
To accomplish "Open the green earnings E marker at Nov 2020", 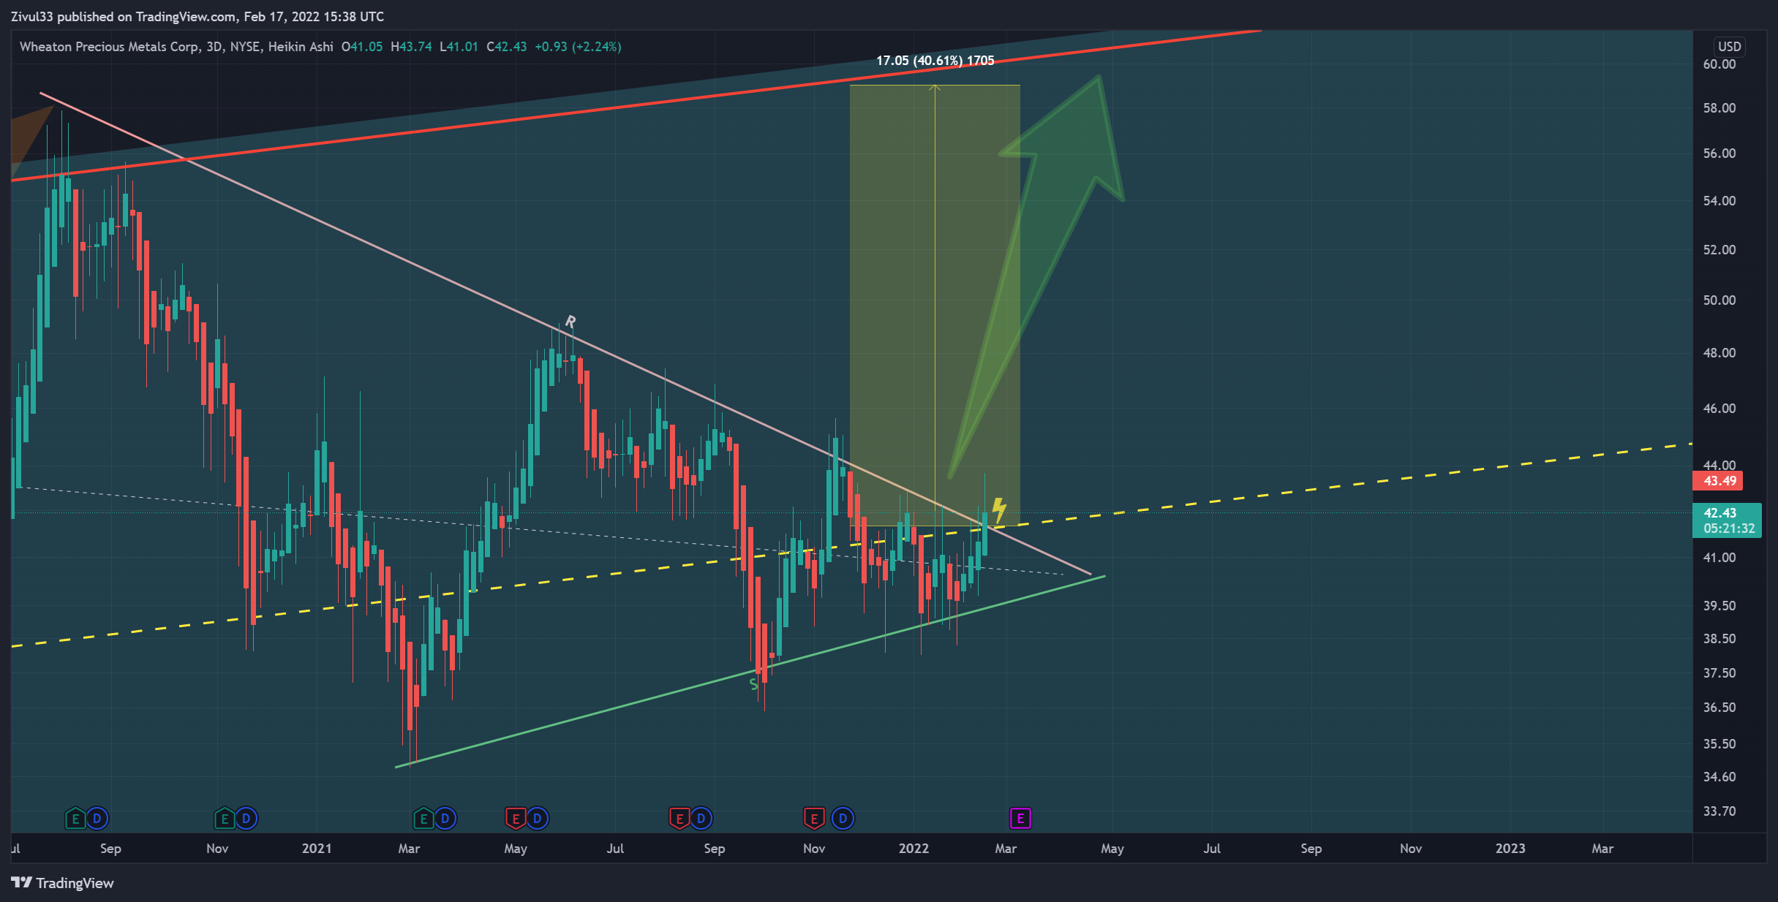I will pyautogui.click(x=225, y=819).
